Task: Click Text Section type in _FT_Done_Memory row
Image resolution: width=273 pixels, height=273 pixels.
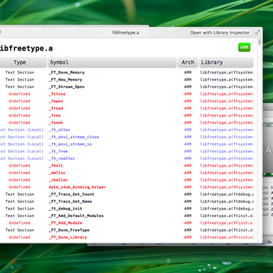Action: pyautogui.click(x=20, y=72)
